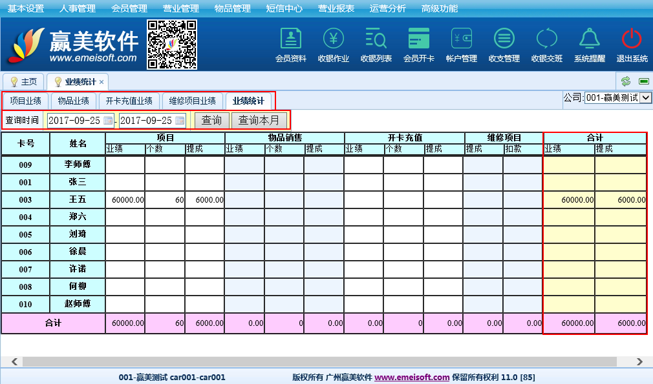Viewport: 653px width, 384px height.
Task: Expand the 公司 company dropdown
Action: [x=645, y=98]
